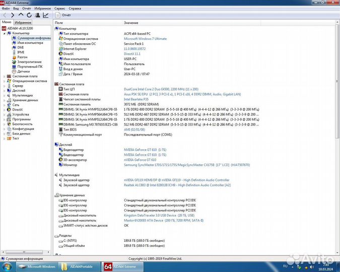Open the Maxtor 6V200E0 ATA Device link
340x272 pixels.
tap(164, 221)
